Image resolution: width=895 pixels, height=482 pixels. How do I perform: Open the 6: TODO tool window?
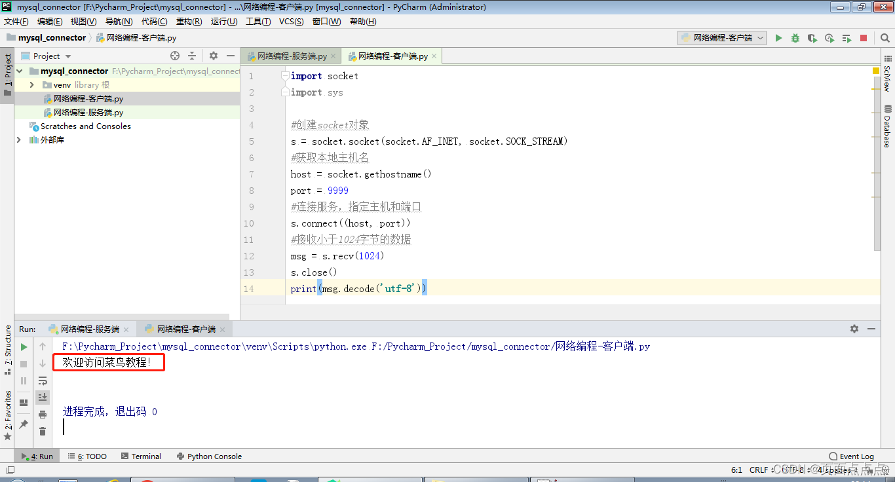87,456
